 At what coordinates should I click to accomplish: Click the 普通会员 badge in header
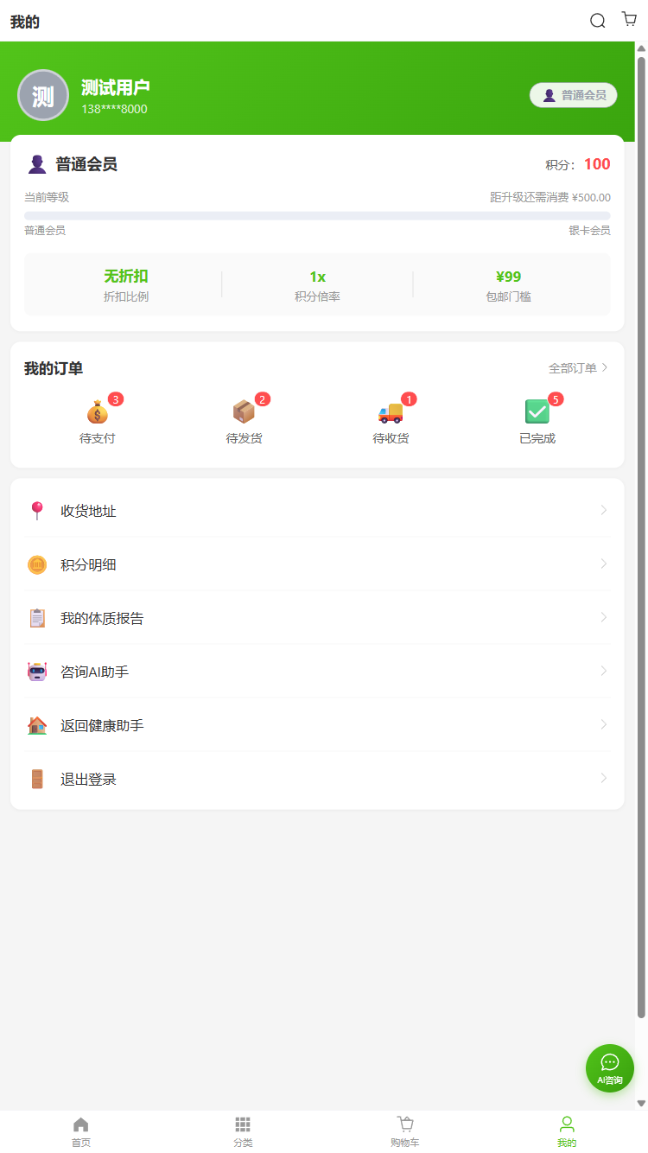click(573, 95)
